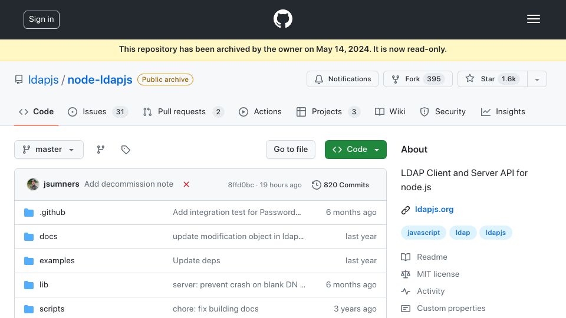The width and height of the screenshot is (566, 318).
Task: Open Add integration test for Password commit
Action: click(237, 213)
